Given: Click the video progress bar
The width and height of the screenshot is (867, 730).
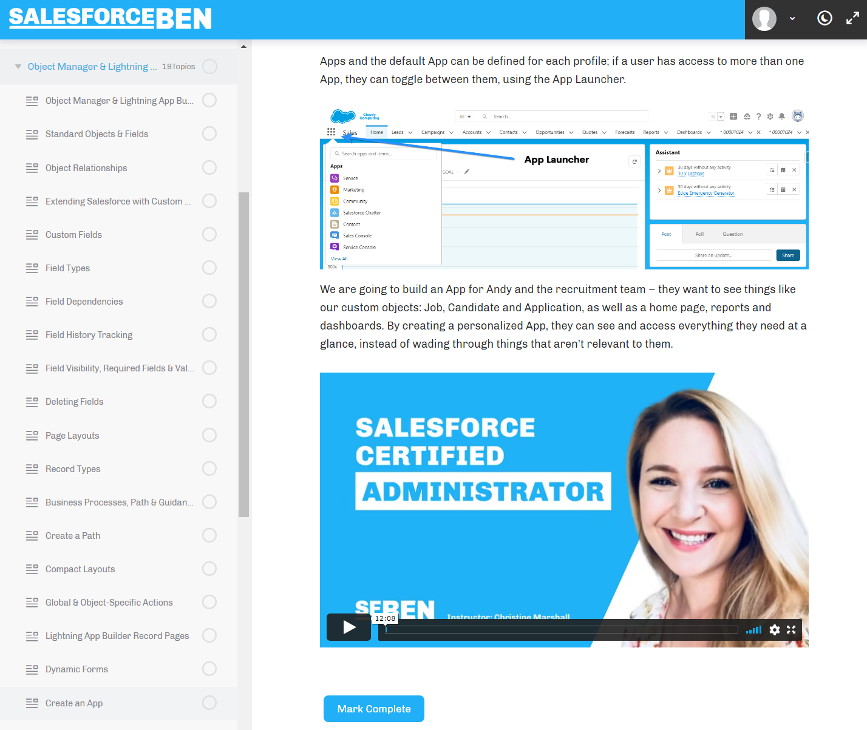Looking at the screenshot, I should [x=562, y=630].
